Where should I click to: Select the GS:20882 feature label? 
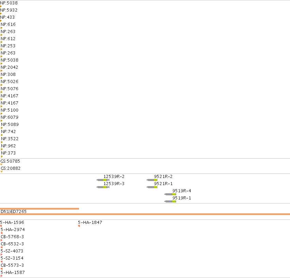(x=11, y=168)
